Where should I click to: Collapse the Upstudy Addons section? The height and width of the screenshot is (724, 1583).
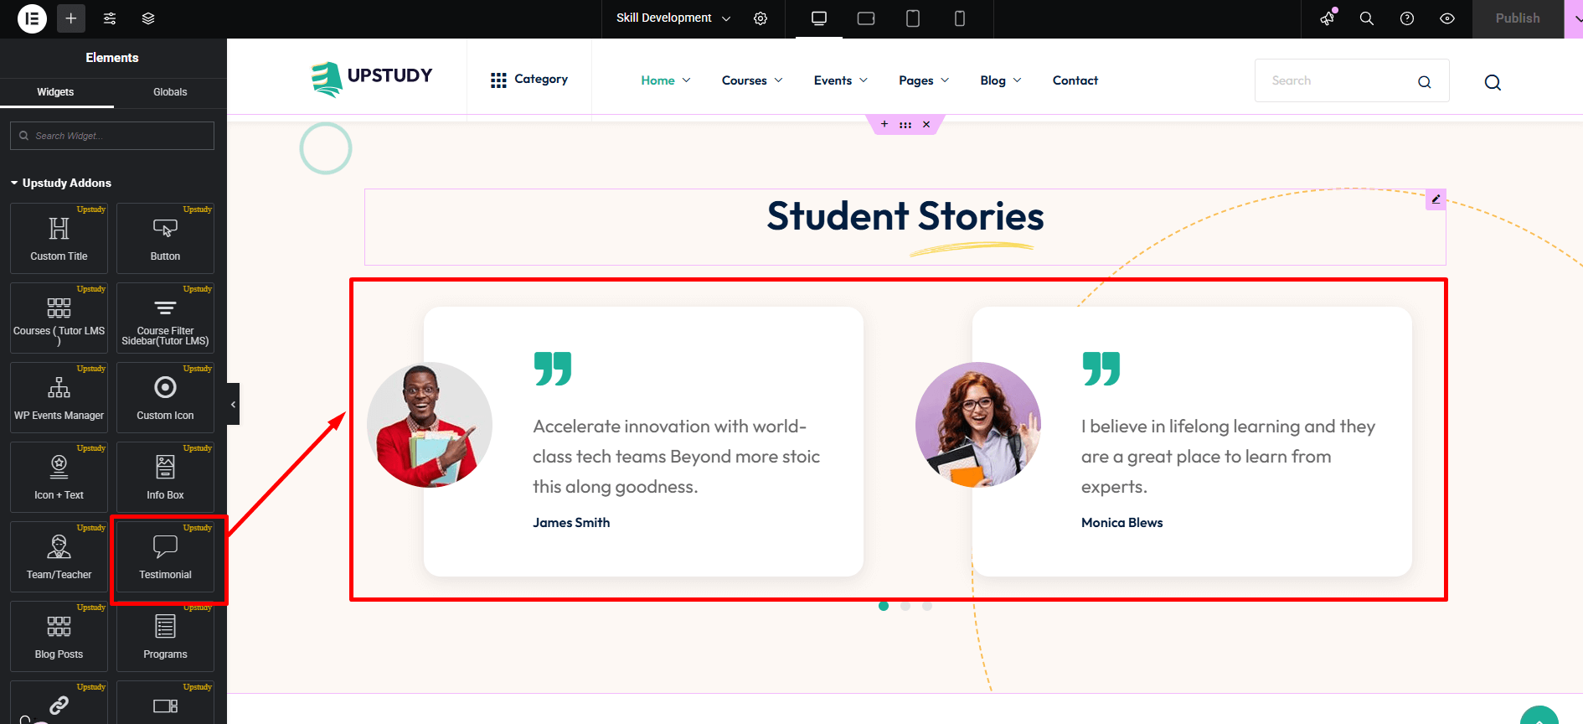tap(61, 183)
